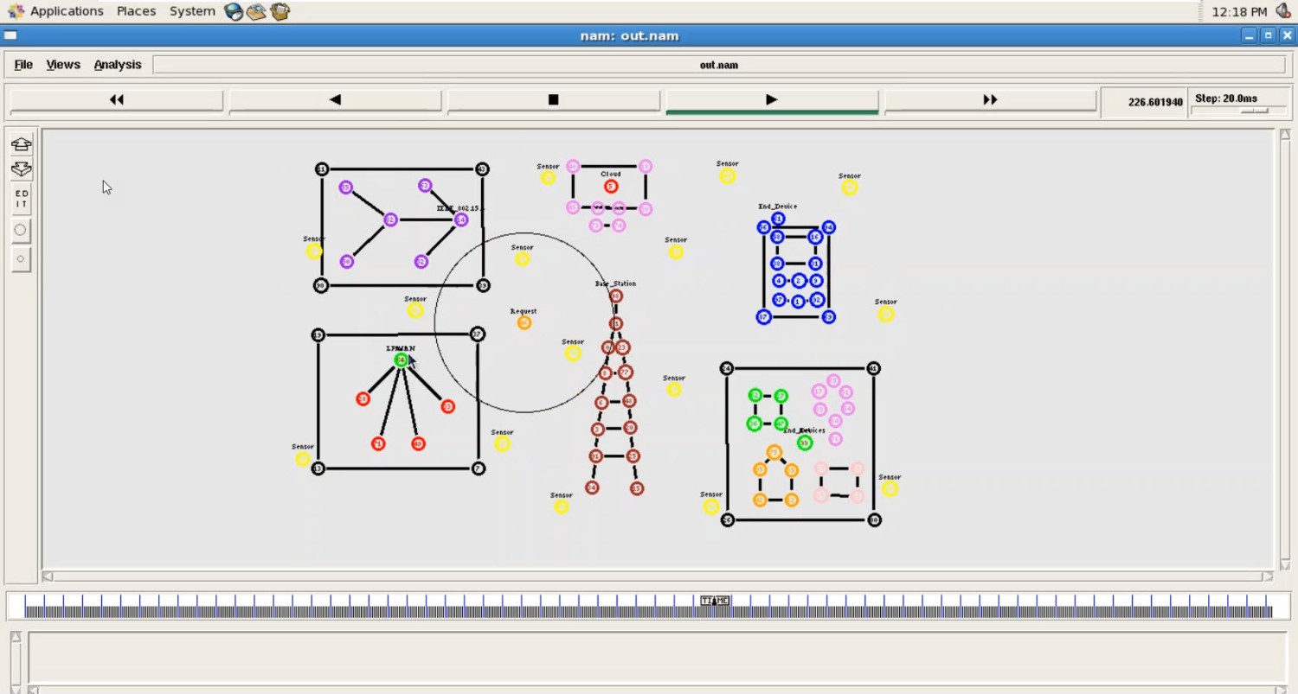Click the zoom out arrow tool
This screenshot has width=1298, height=694.
(22, 169)
